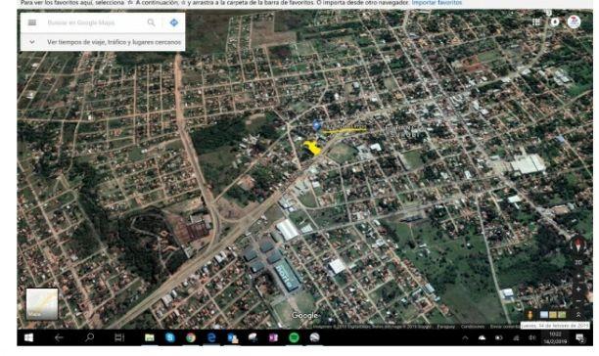599x356 pixels.
Task: Click the search magnifier icon
Action: (152, 22)
